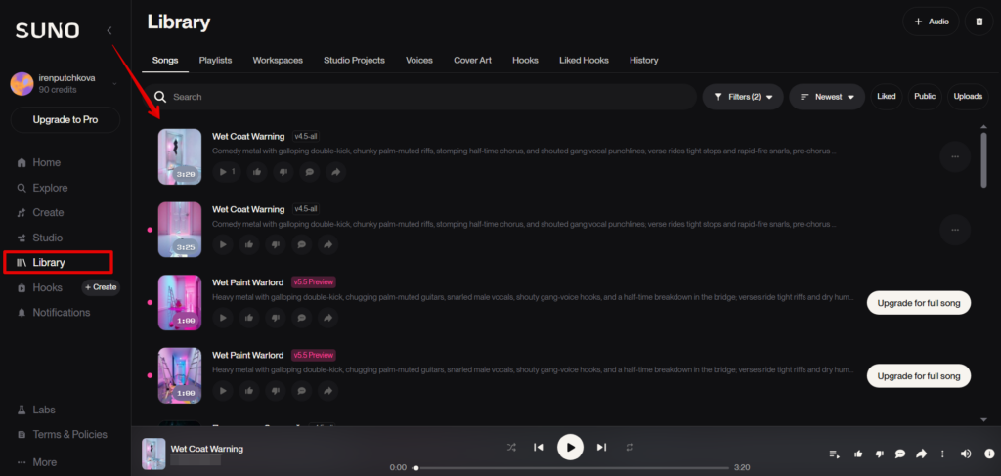The image size is (1001, 476).
Task: Open the Filters (2) dropdown
Action: 743,97
